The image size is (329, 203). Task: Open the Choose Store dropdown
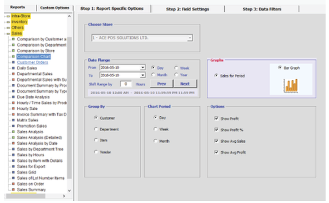tap(190, 38)
